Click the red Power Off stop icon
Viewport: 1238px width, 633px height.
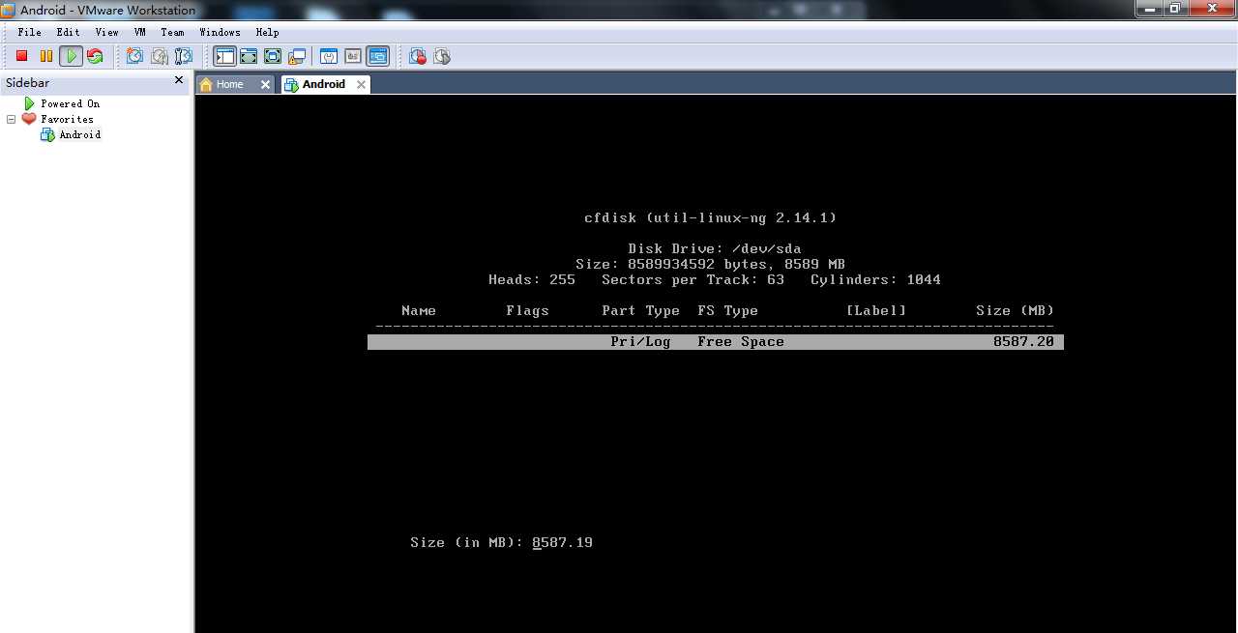click(x=21, y=56)
